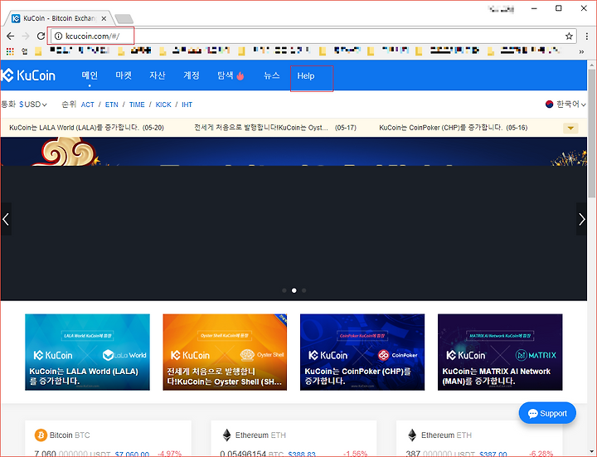Select the first carousel dot
The height and width of the screenshot is (457, 597).
(284, 290)
